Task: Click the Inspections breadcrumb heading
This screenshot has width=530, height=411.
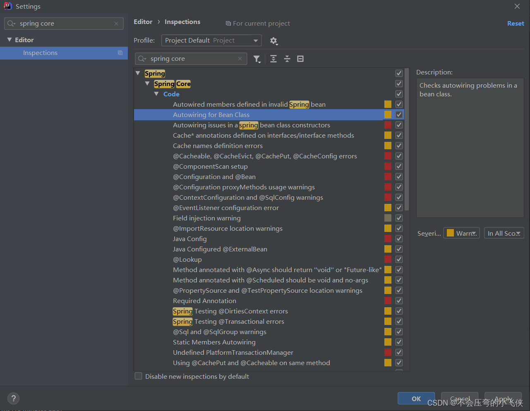Action: click(182, 22)
